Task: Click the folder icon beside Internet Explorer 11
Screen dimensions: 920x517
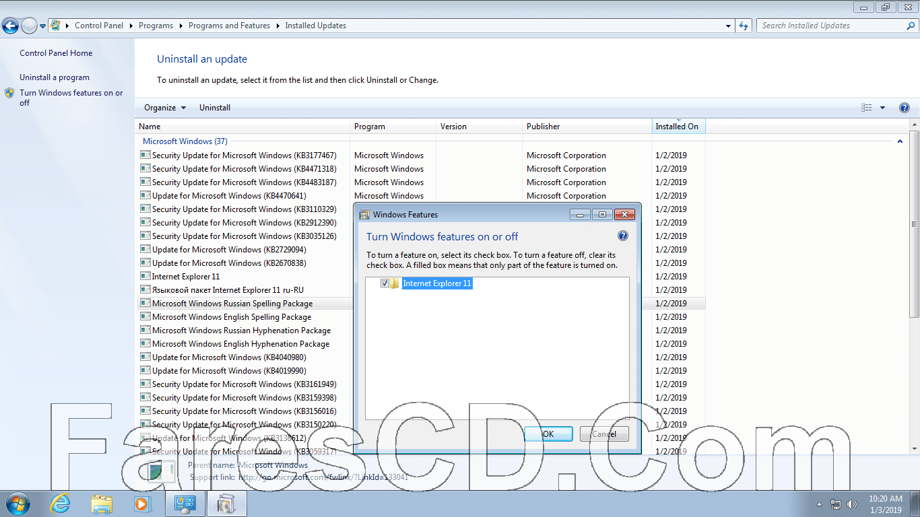Action: click(395, 283)
